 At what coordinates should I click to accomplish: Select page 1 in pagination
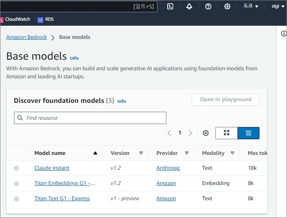point(180,132)
